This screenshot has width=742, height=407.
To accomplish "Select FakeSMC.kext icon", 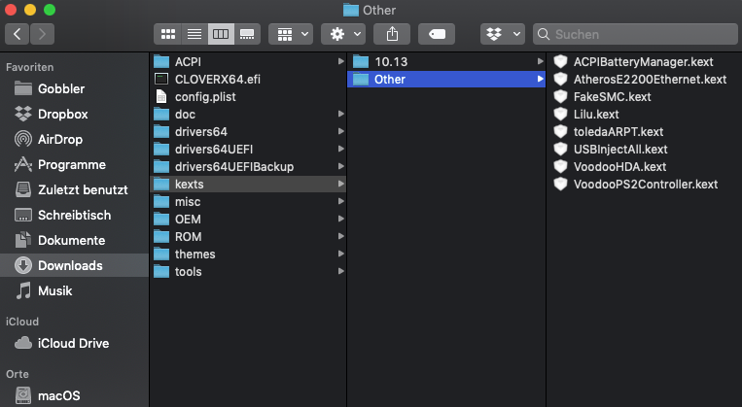I will click(561, 97).
